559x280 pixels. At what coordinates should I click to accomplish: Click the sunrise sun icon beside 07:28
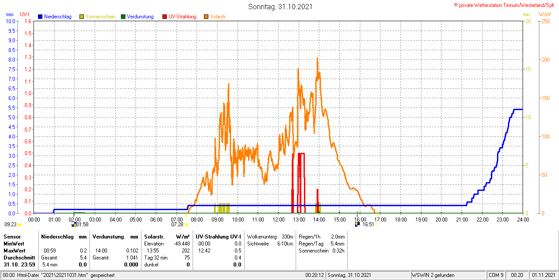pos(186,225)
